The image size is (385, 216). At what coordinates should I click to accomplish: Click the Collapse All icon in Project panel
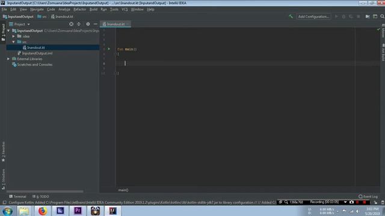(79, 24)
